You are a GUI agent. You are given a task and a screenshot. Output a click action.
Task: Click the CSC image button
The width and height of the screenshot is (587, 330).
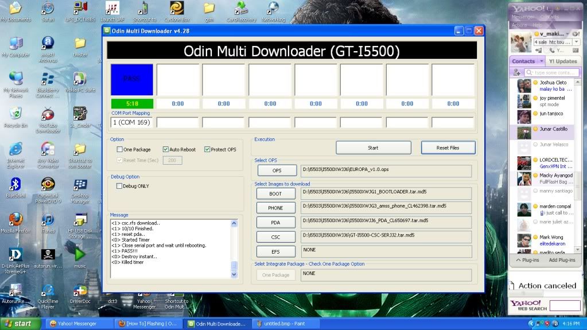tap(275, 237)
